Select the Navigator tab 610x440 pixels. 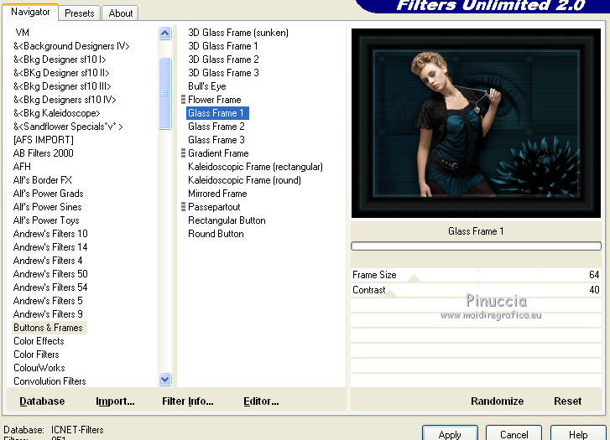[30, 12]
